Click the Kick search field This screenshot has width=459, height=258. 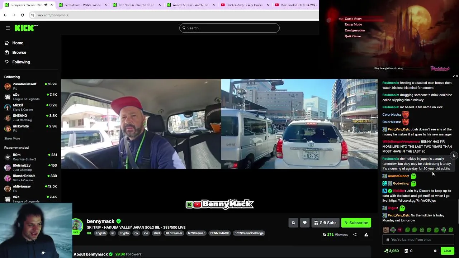click(229, 28)
